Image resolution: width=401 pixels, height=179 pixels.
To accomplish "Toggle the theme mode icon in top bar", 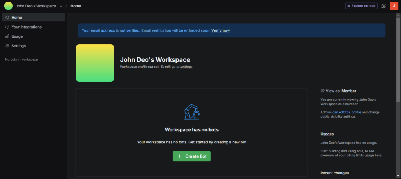I will click(383, 6).
